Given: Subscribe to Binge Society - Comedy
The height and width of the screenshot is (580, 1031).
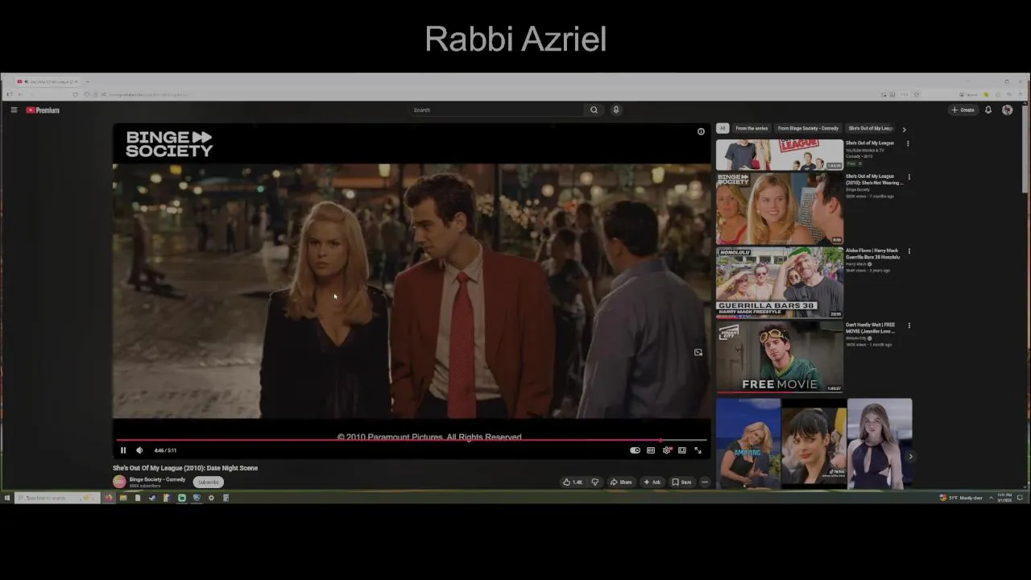Looking at the screenshot, I should [x=209, y=482].
